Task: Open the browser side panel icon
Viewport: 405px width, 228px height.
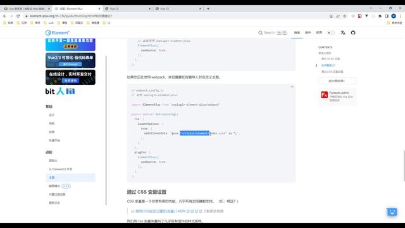Action: tap(387, 16)
